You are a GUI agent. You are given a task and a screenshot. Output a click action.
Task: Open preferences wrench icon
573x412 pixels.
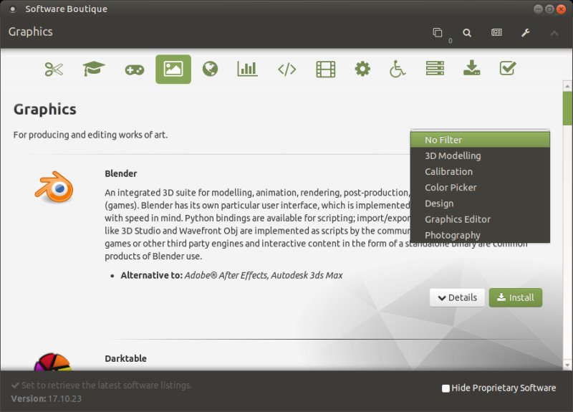coord(526,33)
